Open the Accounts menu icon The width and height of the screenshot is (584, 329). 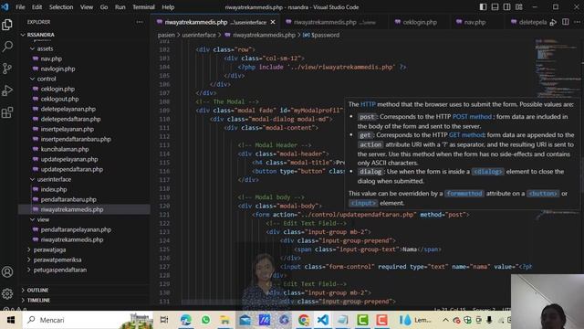click(x=7, y=272)
